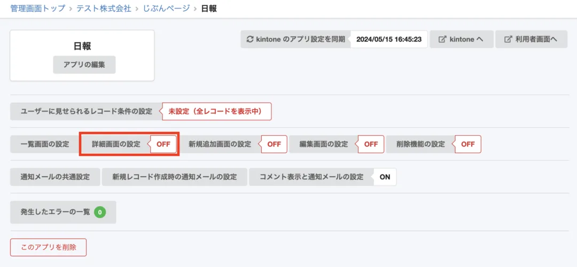The width and height of the screenshot is (577, 267).
Task: Click the アプリの編集 button
Action: (x=84, y=65)
